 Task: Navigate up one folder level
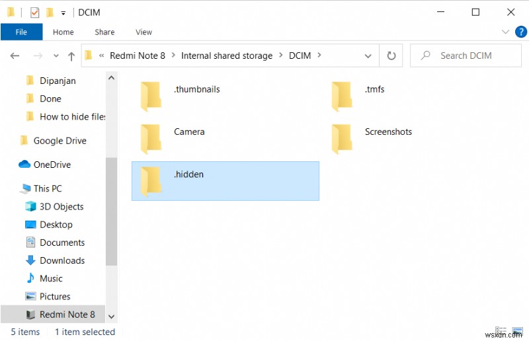[x=71, y=56]
